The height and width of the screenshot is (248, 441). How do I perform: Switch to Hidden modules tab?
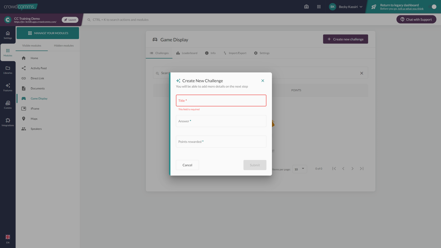point(64,46)
